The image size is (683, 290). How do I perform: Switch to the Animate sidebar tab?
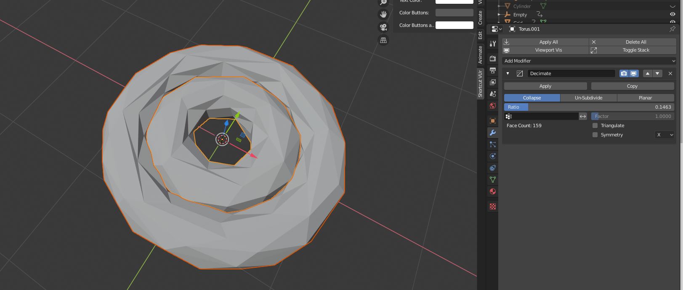point(480,55)
